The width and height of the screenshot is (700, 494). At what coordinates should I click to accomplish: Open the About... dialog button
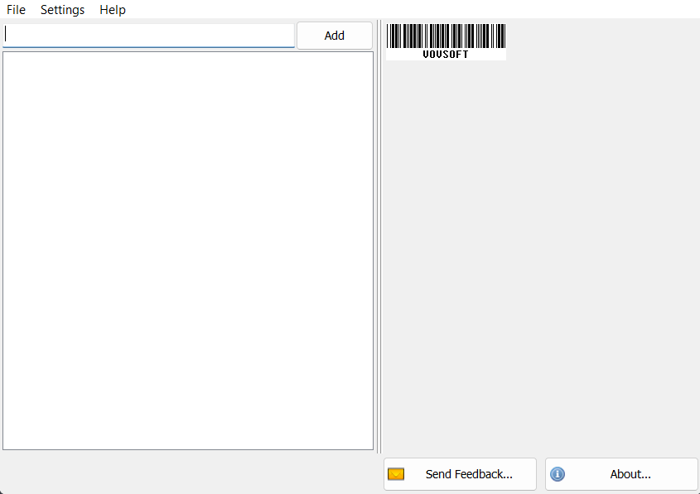621,474
